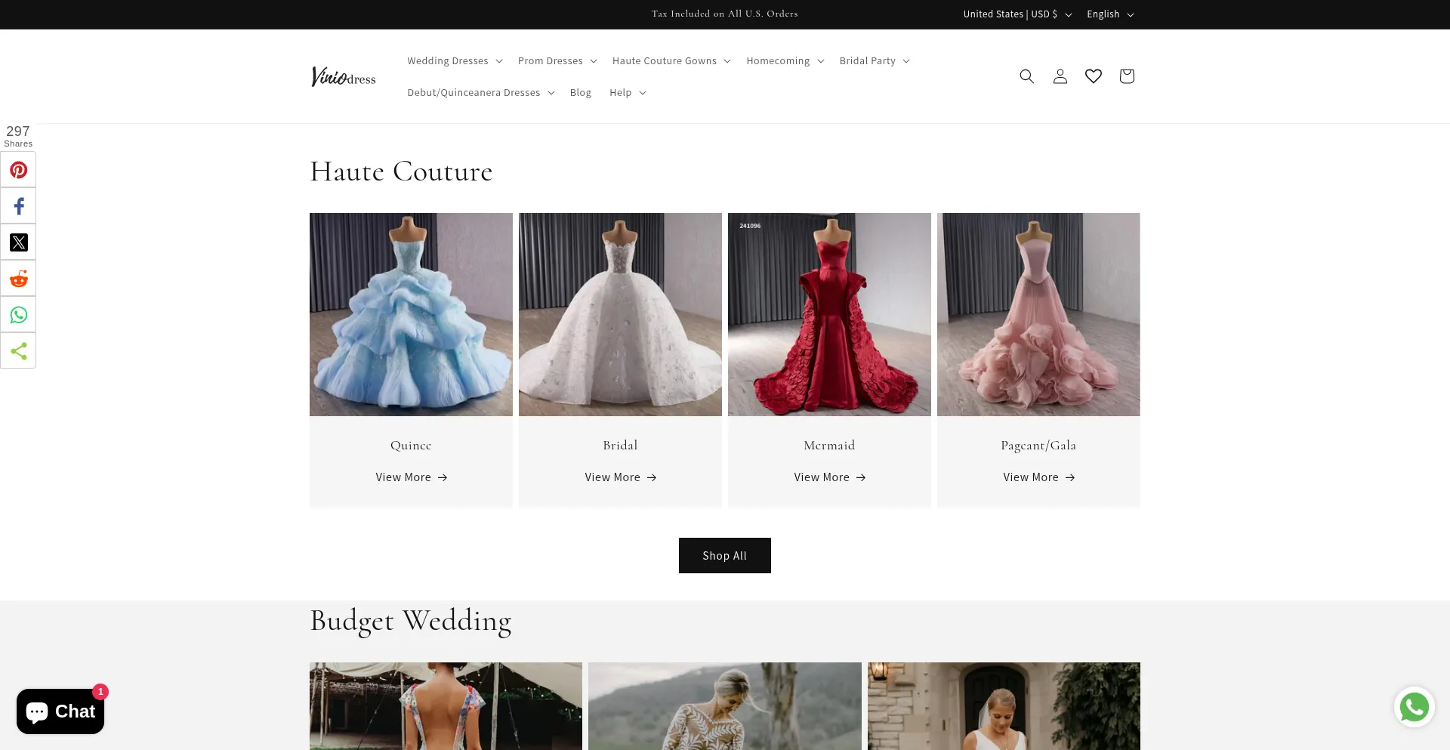Image resolution: width=1450 pixels, height=750 pixels.
Task: Click View More under Mermaid
Action: point(828,477)
